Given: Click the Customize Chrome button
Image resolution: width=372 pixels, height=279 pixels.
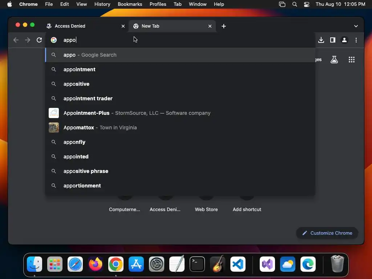Looking at the screenshot, I should pyautogui.click(x=327, y=233).
